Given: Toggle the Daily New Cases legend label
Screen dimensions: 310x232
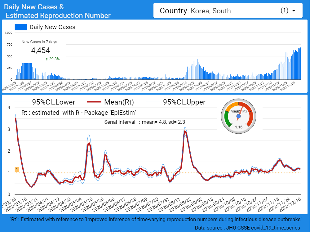Looking at the screenshot, I should (x=52, y=27).
